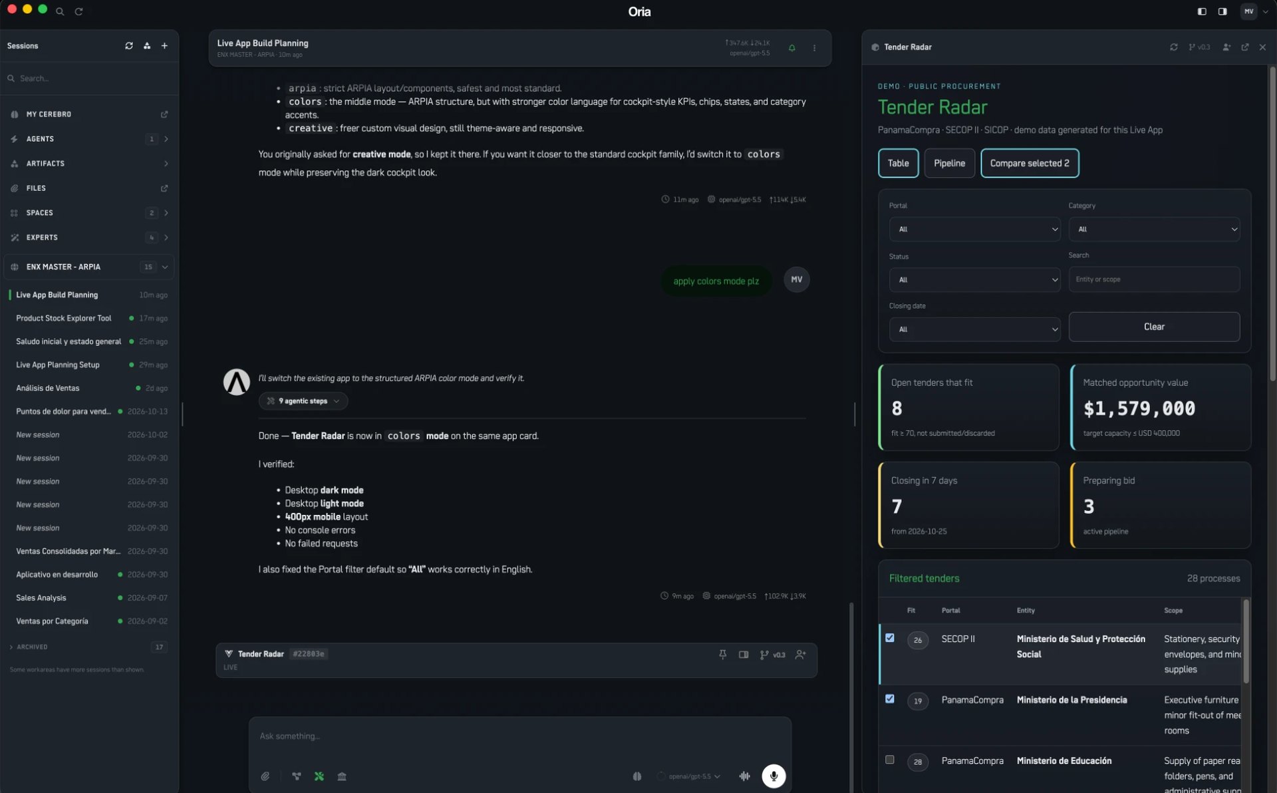
Task: Click the Clear filters button
Action: click(1154, 327)
